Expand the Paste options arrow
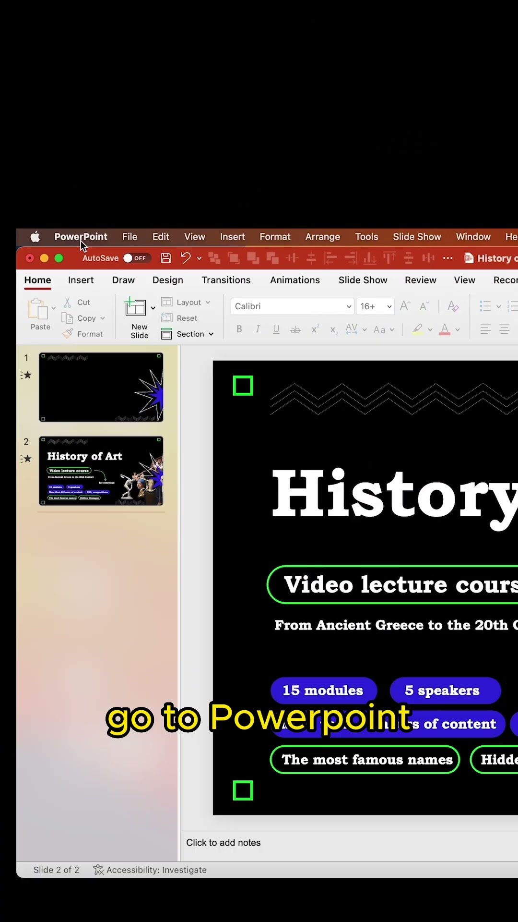The height and width of the screenshot is (922, 518). click(x=53, y=308)
